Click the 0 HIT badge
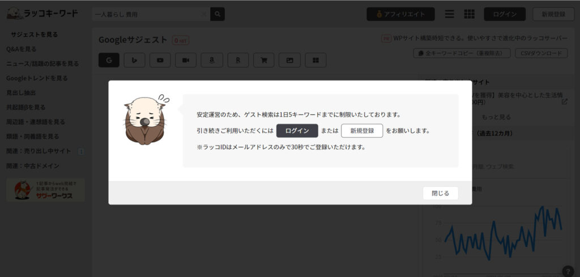The image size is (580, 277). pyautogui.click(x=181, y=41)
